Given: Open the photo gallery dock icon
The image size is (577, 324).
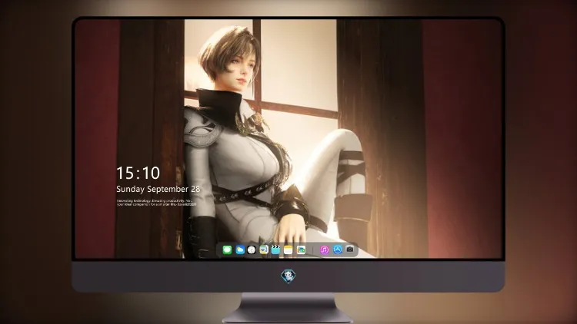Looking at the screenshot, I should click(x=301, y=250).
